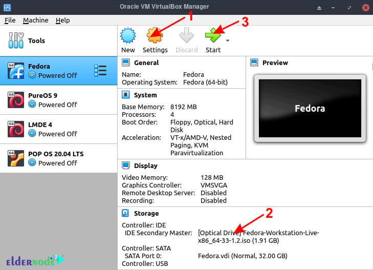Open the Tools wrench icon

(16, 40)
